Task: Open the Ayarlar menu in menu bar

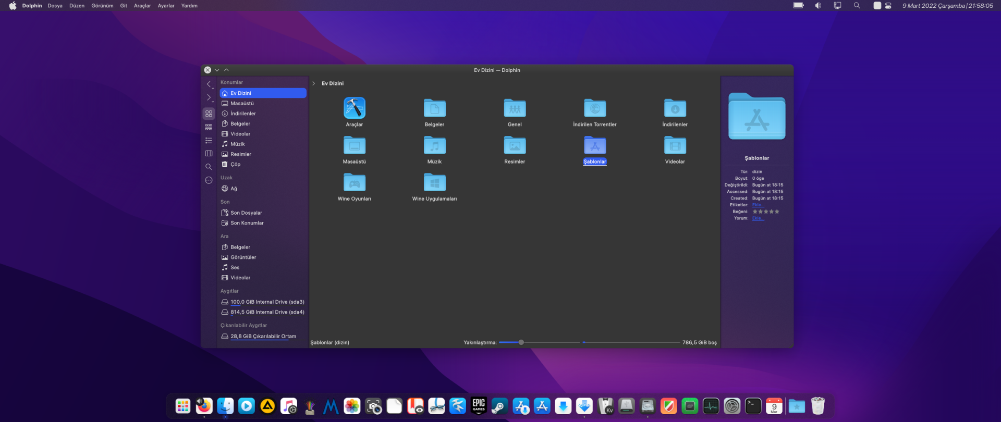Action: [166, 6]
